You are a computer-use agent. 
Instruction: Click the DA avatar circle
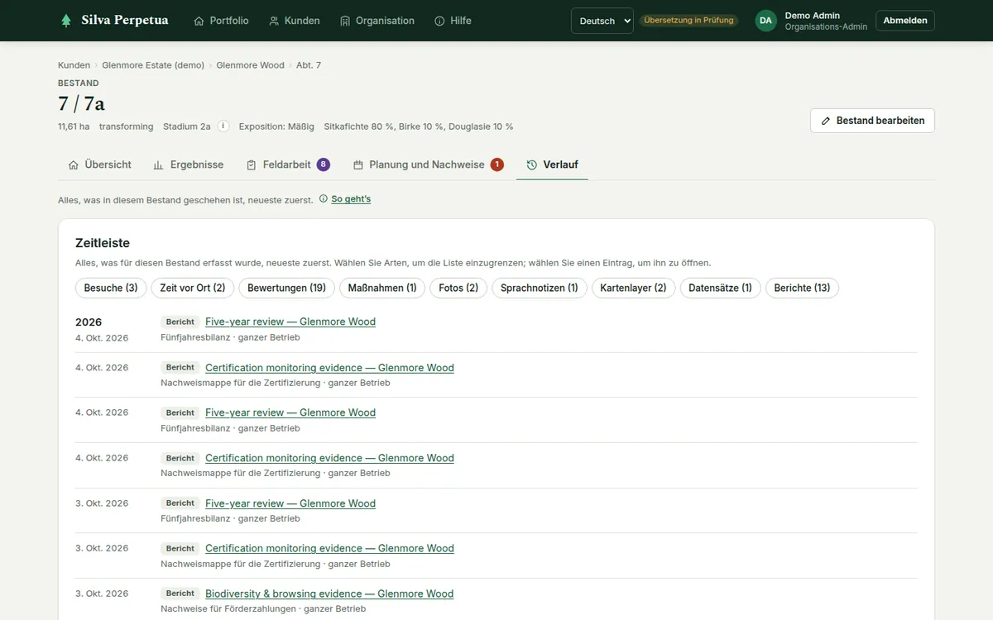[765, 21]
